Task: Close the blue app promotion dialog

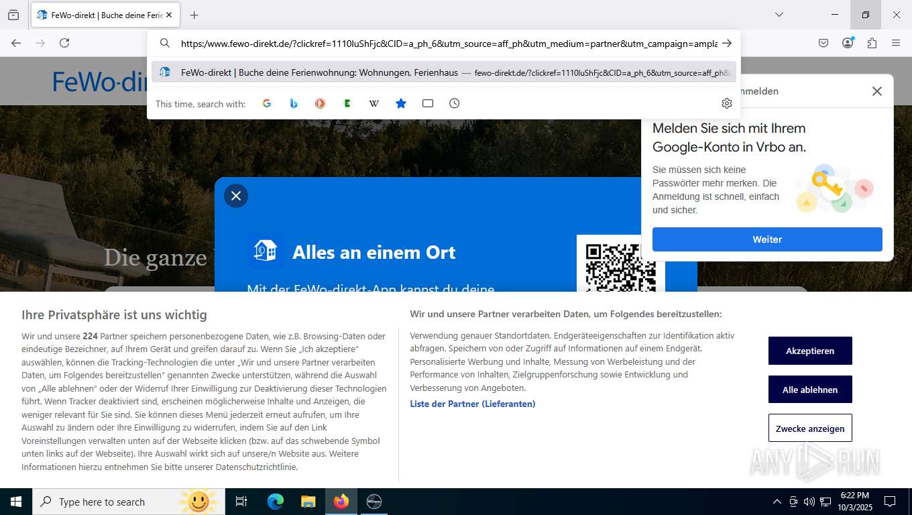Action: pyautogui.click(x=236, y=196)
